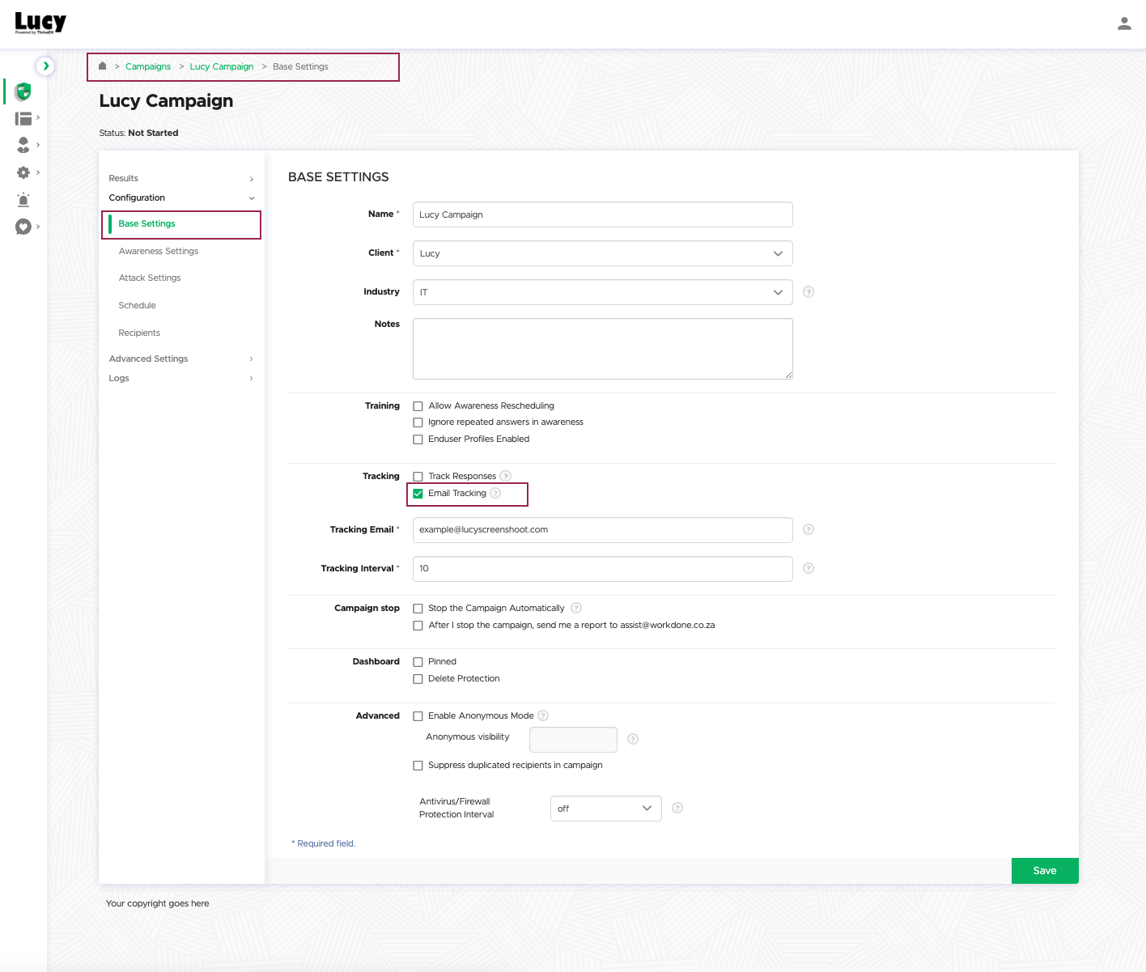This screenshot has width=1146, height=972.
Task: Enable report after campaign stop checkbox
Action: coord(418,626)
